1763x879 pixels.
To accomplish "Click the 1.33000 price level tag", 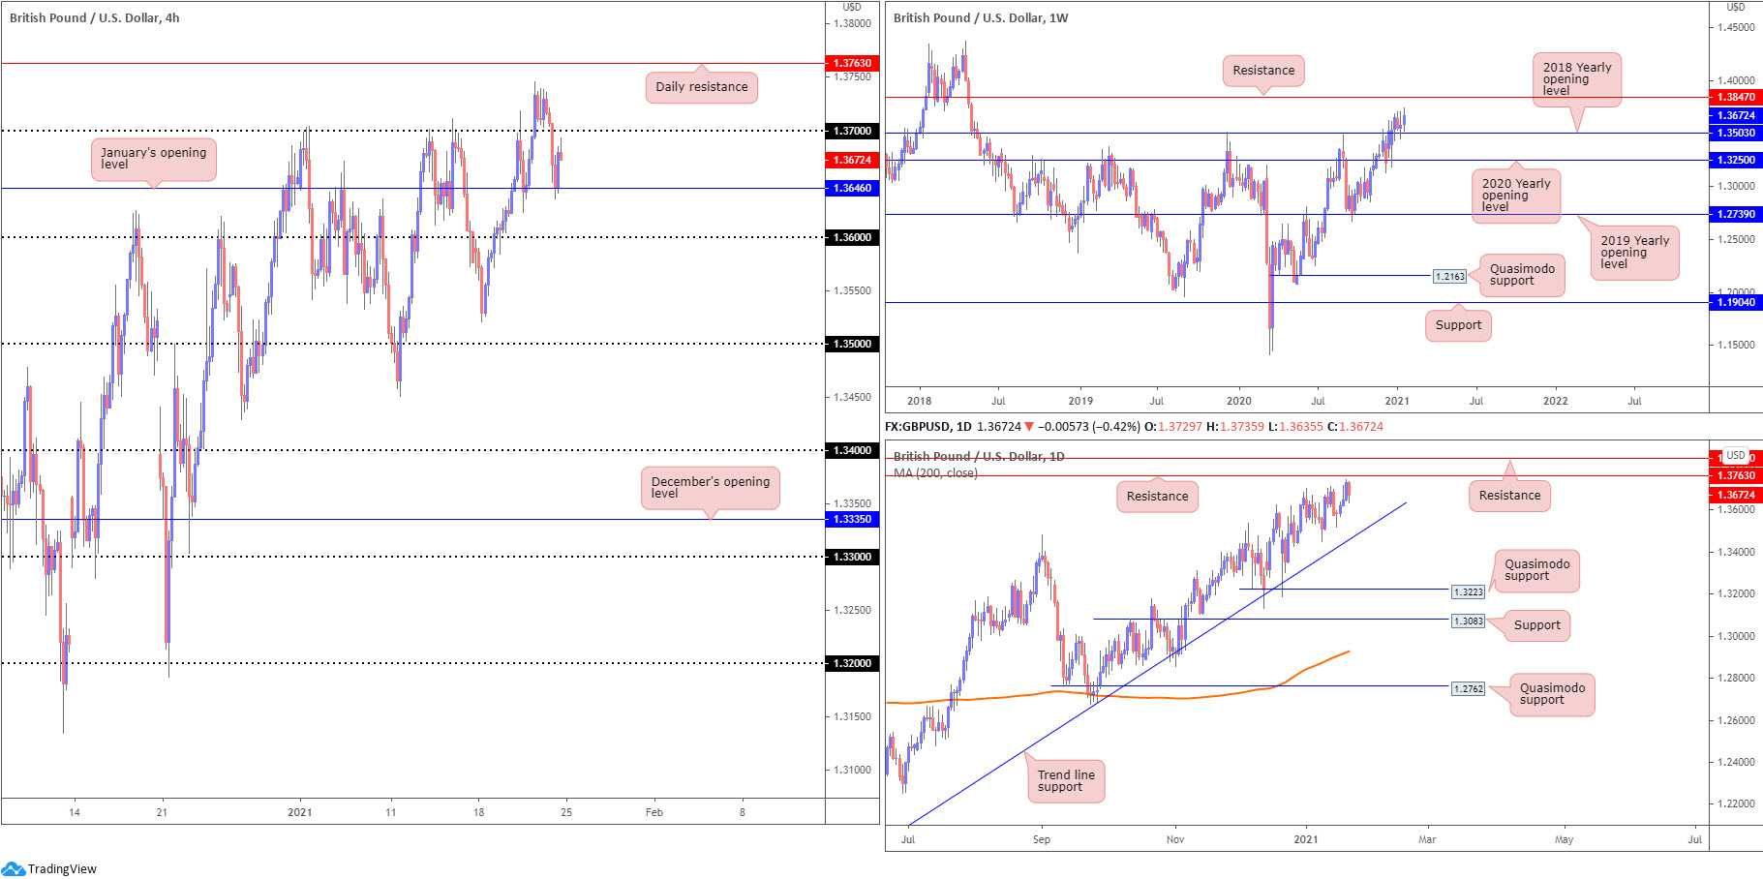I will click(852, 557).
